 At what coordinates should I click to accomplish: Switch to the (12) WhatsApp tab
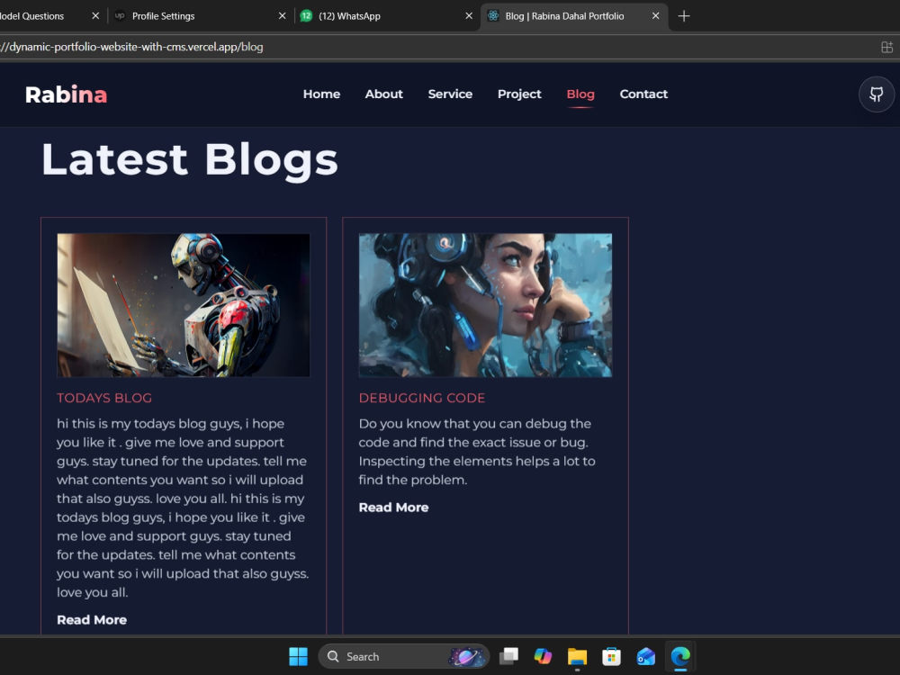pos(387,16)
